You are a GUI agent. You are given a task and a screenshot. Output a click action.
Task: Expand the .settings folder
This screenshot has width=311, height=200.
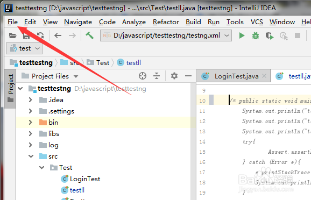pos(30,111)
